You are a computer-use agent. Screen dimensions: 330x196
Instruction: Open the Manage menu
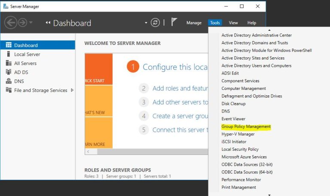(x=194, y=23)
